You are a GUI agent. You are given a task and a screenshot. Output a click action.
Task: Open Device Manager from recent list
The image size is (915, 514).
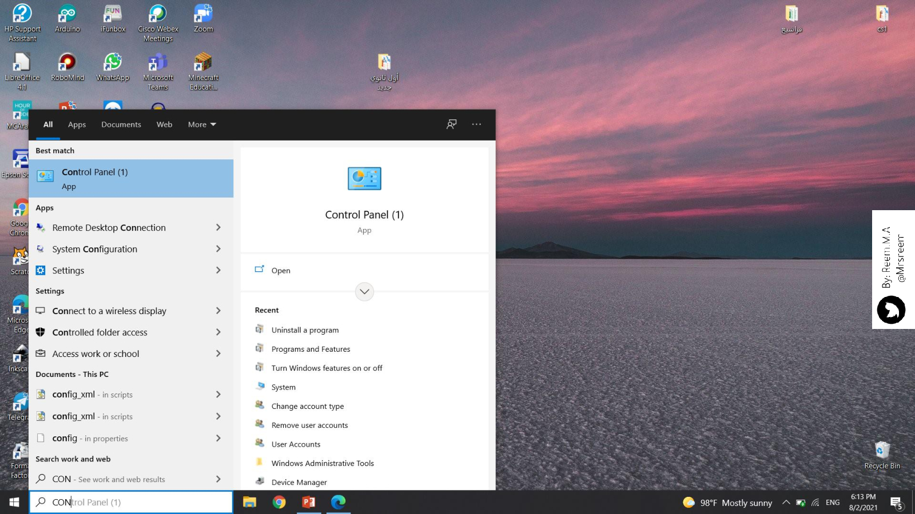coord(299,482)
